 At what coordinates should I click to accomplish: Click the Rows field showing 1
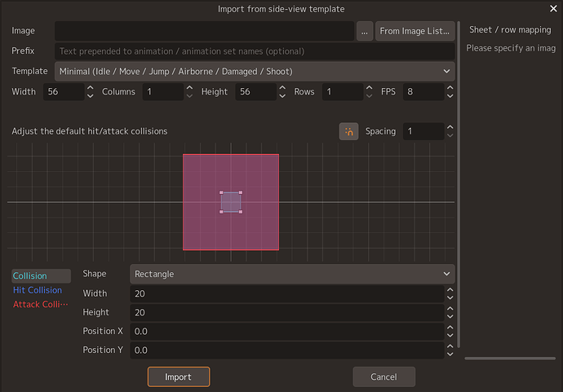(343, 92)
